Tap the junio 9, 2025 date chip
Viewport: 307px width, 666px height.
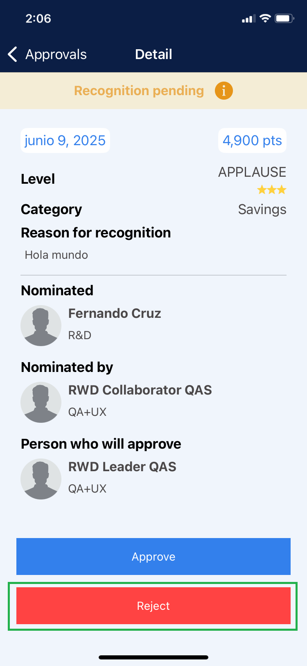tap(65, 140)
